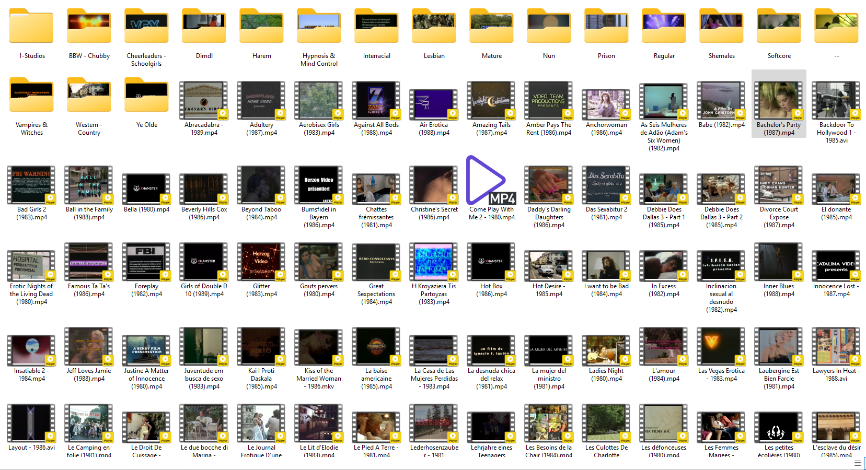The height and width of the screenshot is (470, 866).
Task: Click the Las Vegas Erotica - 1983.mp4 thumbnail
Action: point(721,347)
